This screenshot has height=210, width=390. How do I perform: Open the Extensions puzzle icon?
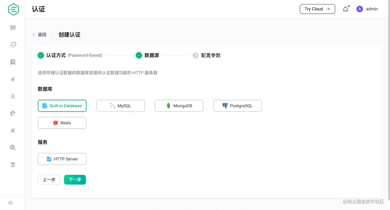(x=13, y=131)
